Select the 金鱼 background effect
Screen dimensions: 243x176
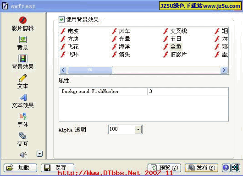click(176, 47)
